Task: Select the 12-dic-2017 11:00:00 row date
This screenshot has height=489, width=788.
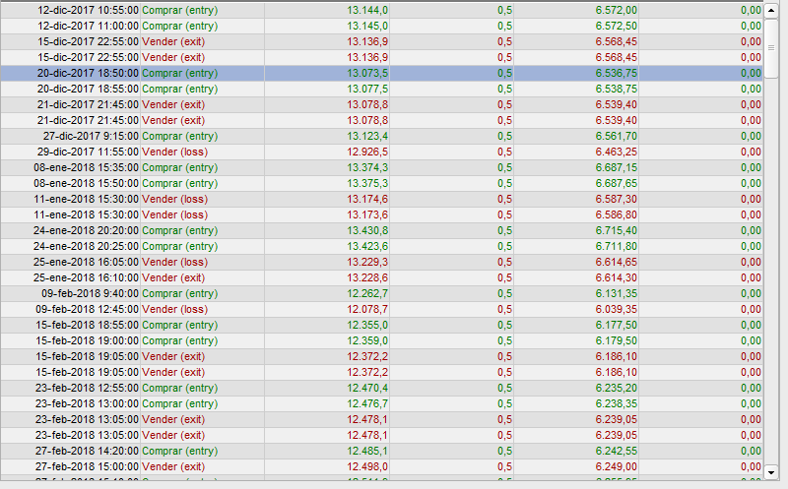Action: 88,26
